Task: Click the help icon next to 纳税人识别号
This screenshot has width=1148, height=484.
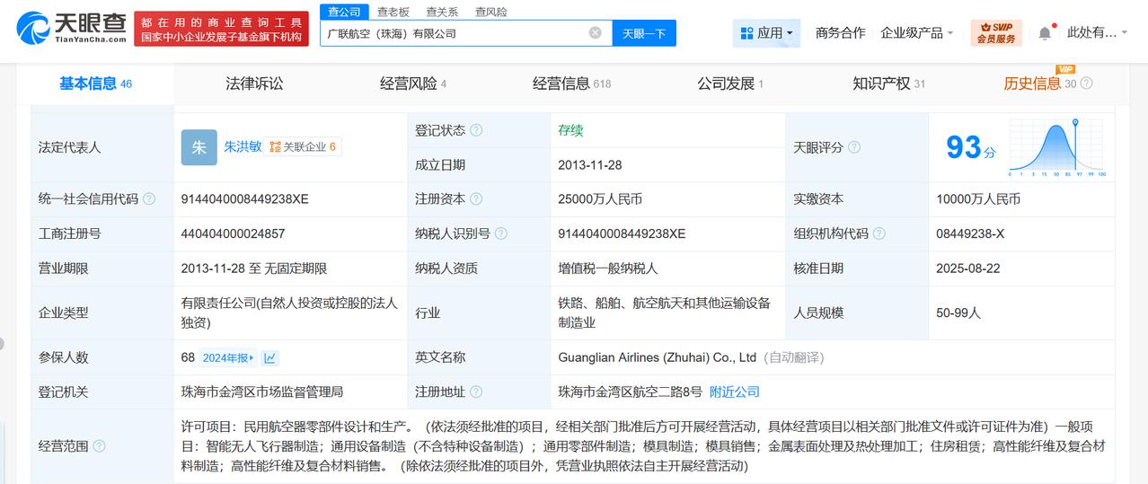Action: 501,233
